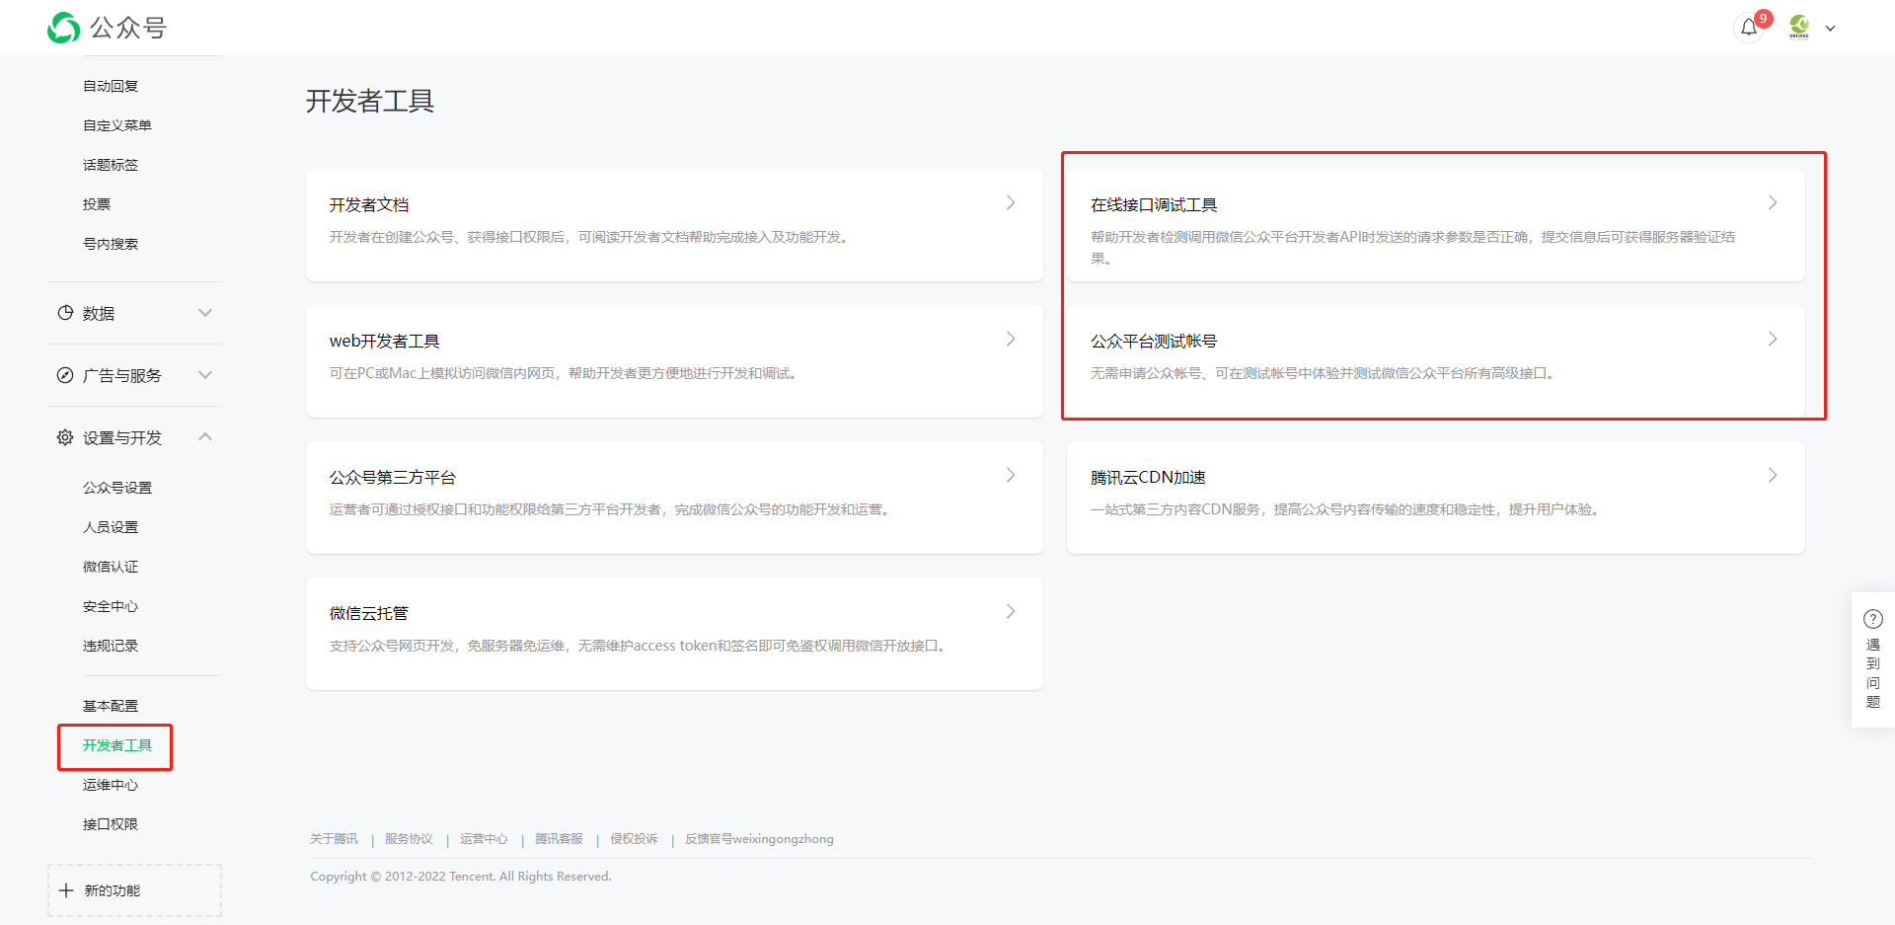Click the 数据 menu label
Image resolution: width=1895 pixels, height=925 pixels.
coord(99,313)
